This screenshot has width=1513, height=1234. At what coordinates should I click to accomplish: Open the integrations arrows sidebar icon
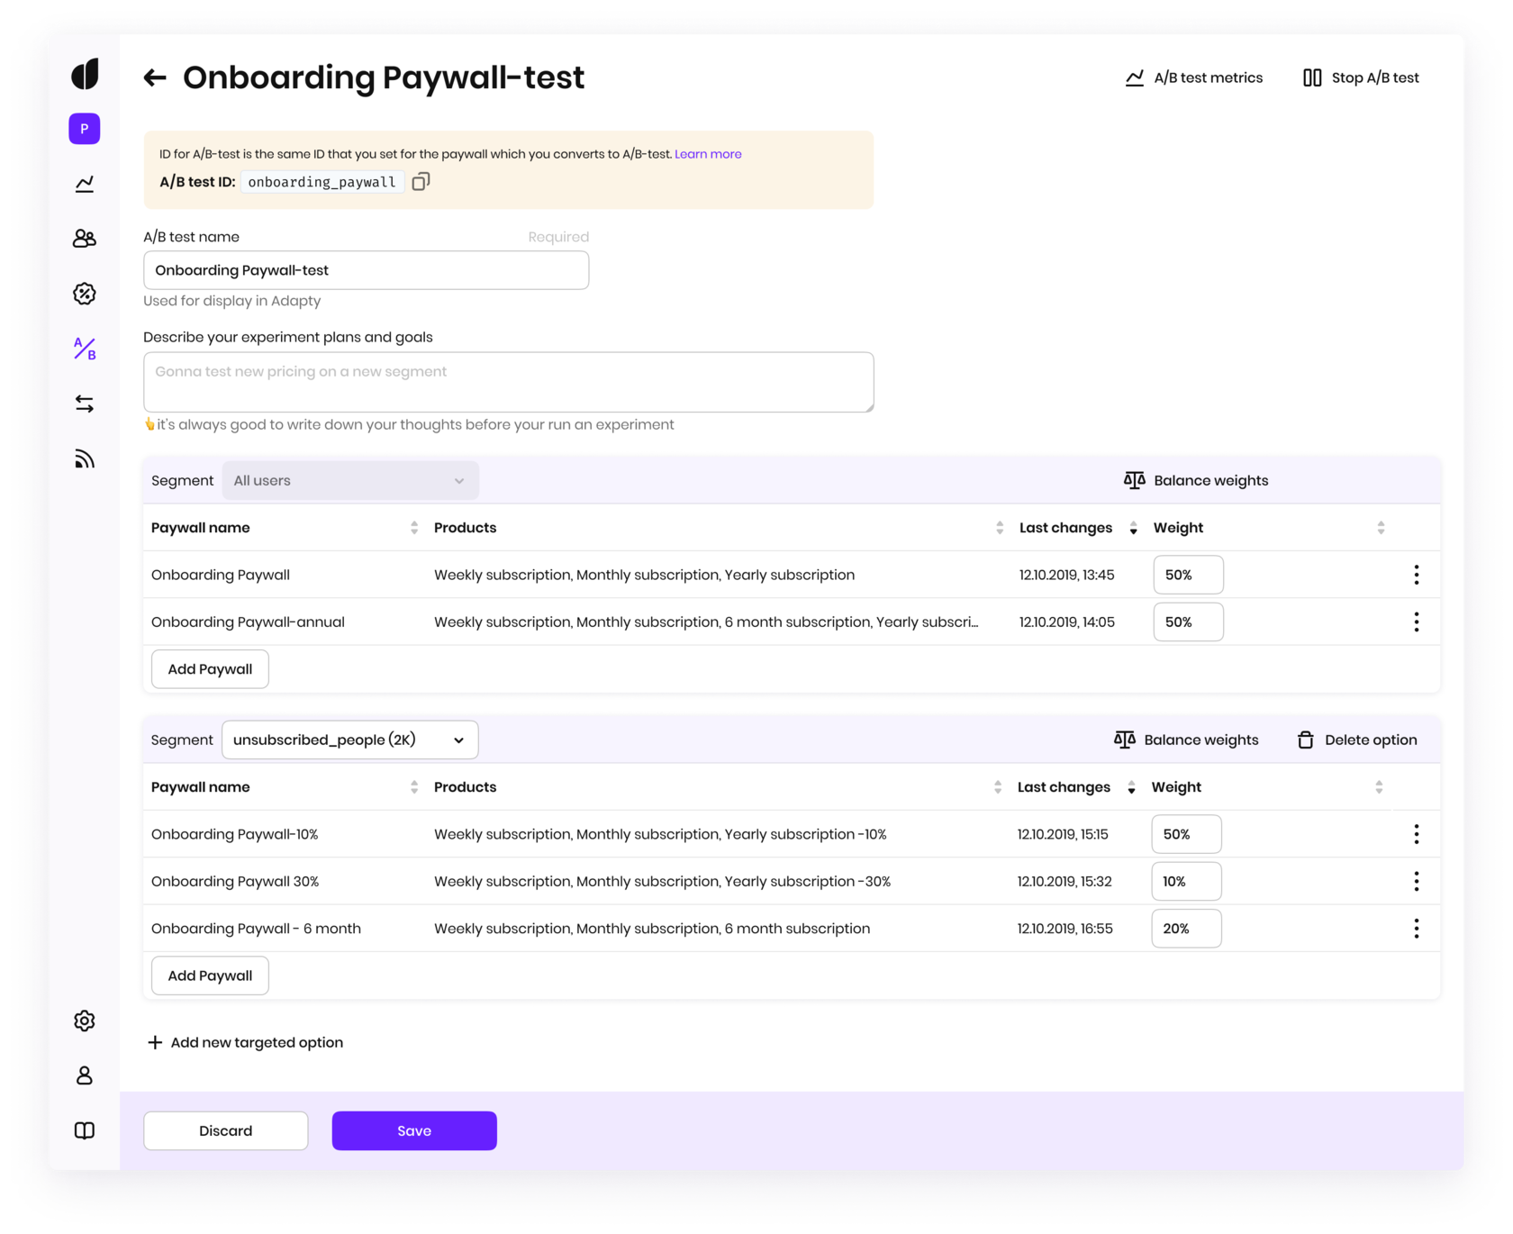85,404
